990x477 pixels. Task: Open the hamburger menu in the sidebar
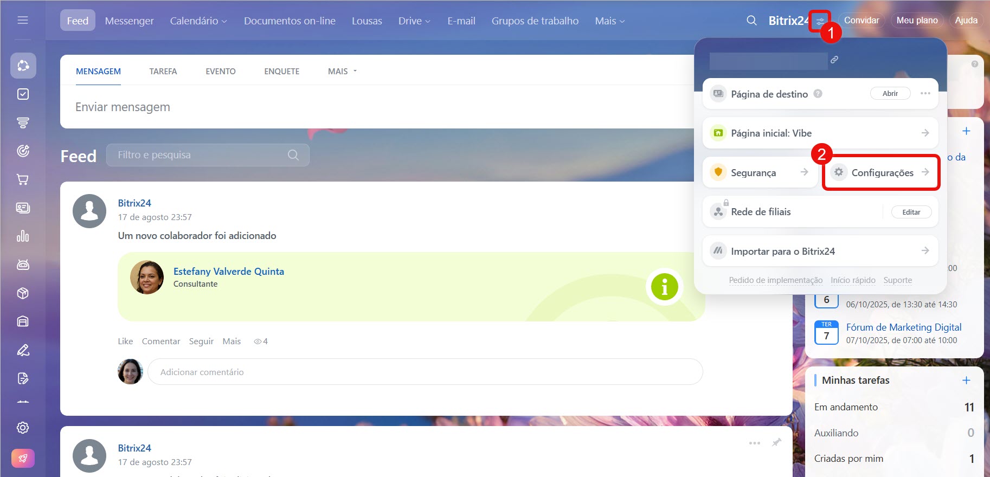tap(23, 20)
